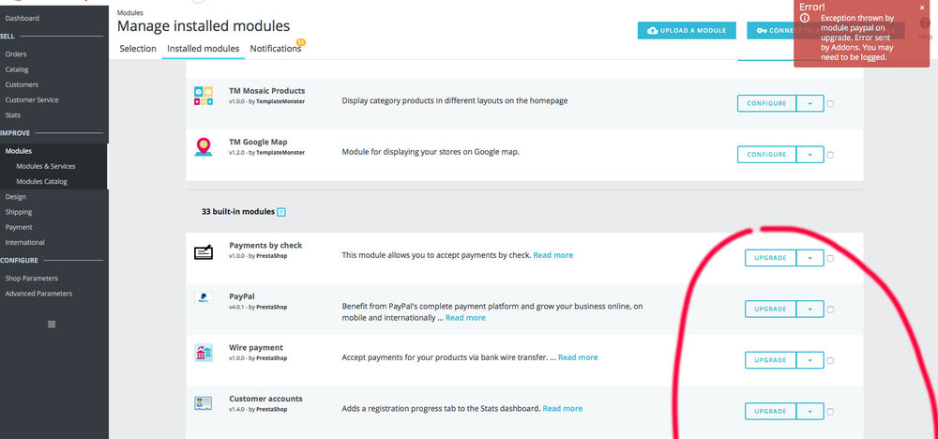This screenshot has height=439, width=938.
Task: Click the Payments by check module icon
Action: (x=204, y=252)
